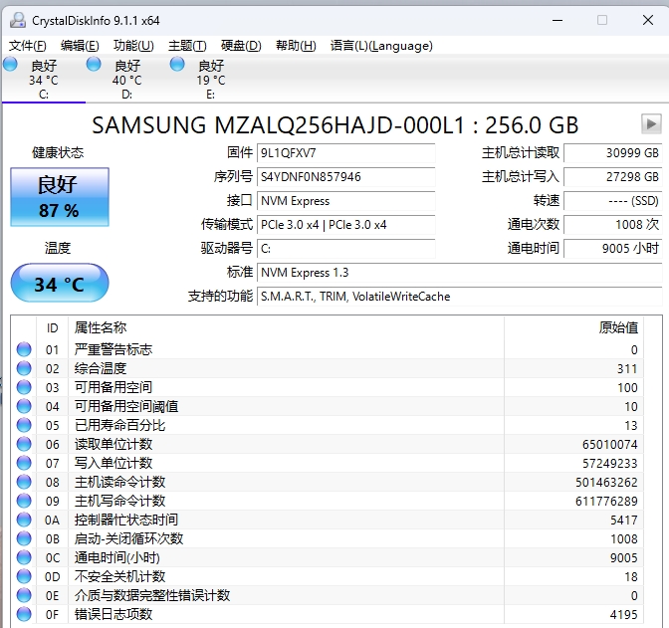Click the status orb for 可用备用空间 row 03
Image resolution: width=669 pixels, height=628 pixels.
click(x=24, y=387)
